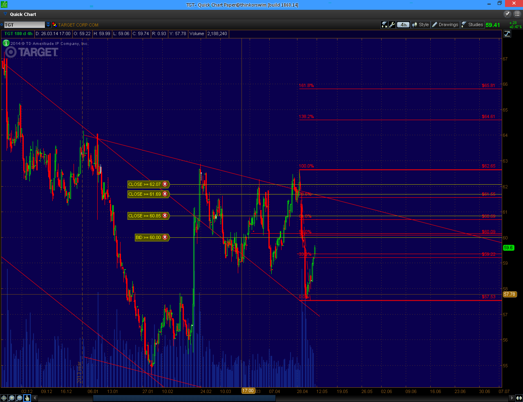Click the $65.81 Fibonacci price label

point(488,86)
